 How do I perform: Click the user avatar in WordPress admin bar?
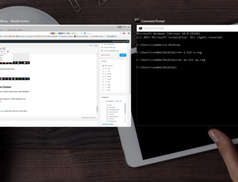[128, 41]
